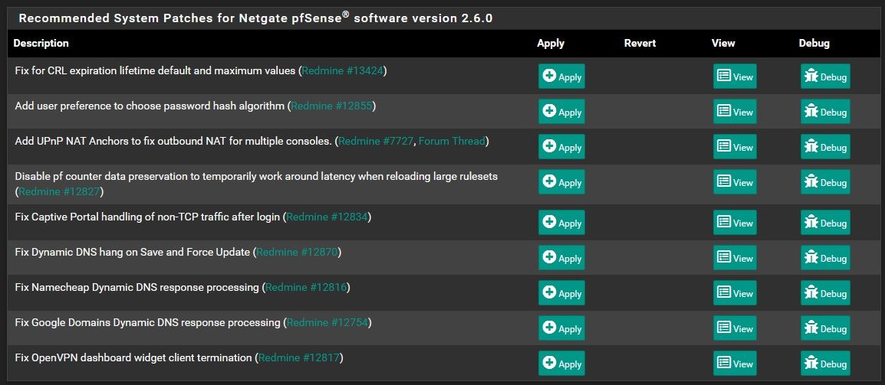This screenshot has height=385, width=885.
Task: Open Redmine #12855 link
Action: pos(331,106)
